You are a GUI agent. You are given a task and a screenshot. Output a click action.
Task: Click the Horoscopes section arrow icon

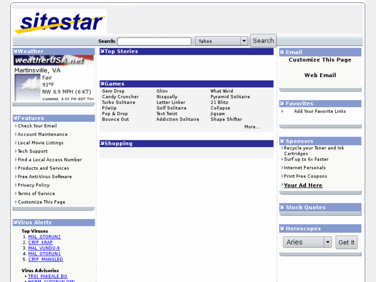coord(282,228)
